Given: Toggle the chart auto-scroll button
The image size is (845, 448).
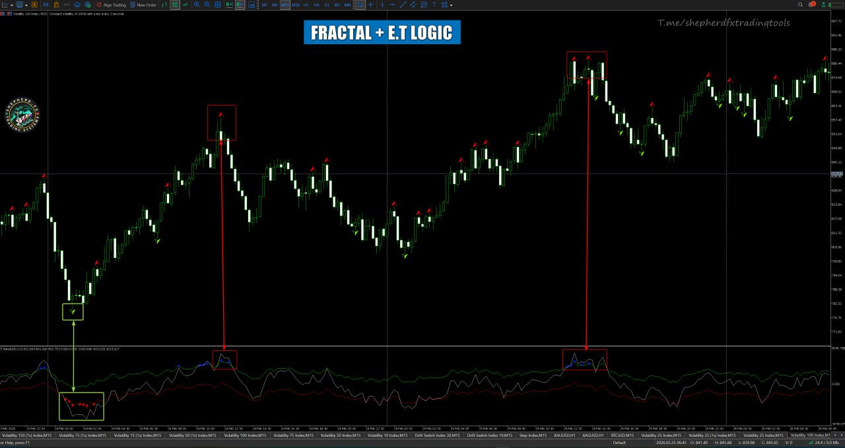Looking at the screenshot, I should coord(228,5).
